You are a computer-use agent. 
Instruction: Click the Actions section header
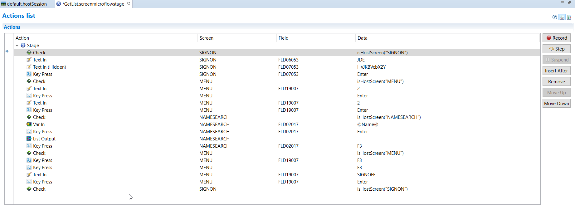(12, 27)
